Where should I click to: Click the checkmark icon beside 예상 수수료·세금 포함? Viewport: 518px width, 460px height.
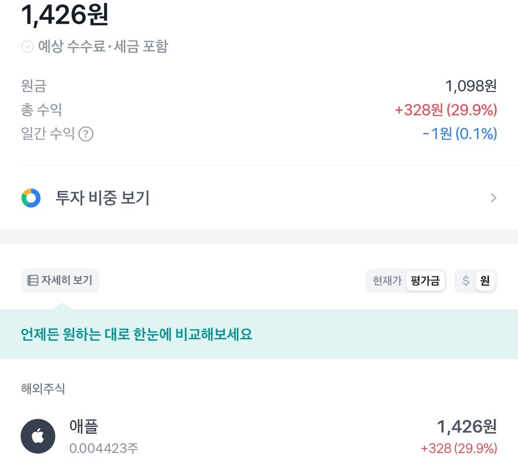(26, 46)
